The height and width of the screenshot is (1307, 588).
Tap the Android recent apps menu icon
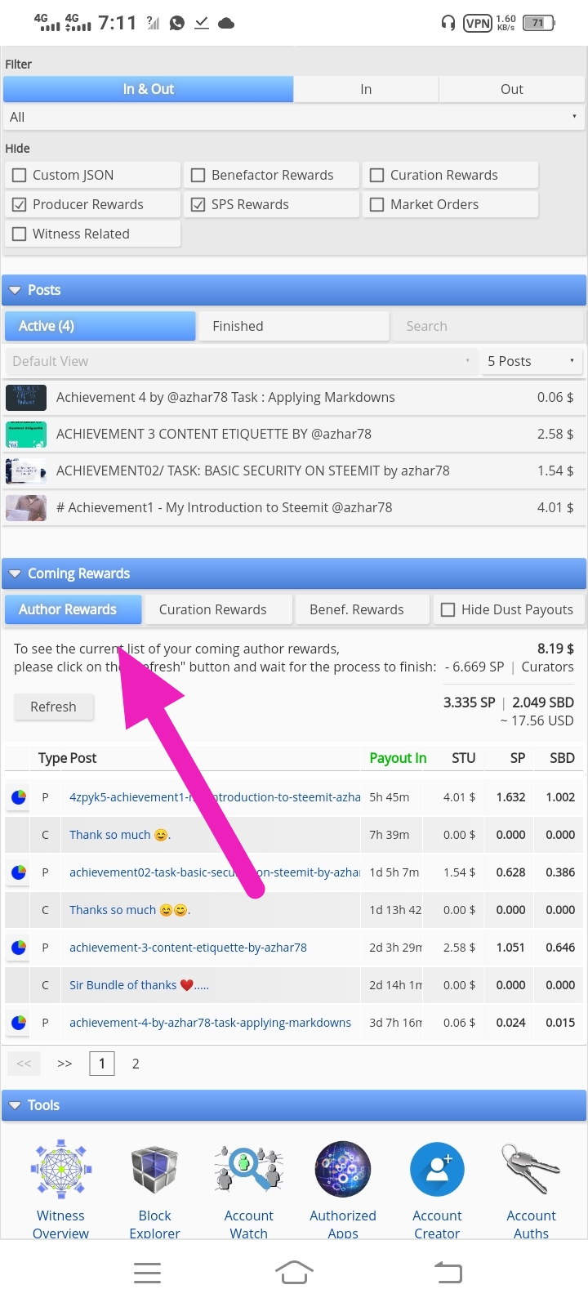point(147,1273)
